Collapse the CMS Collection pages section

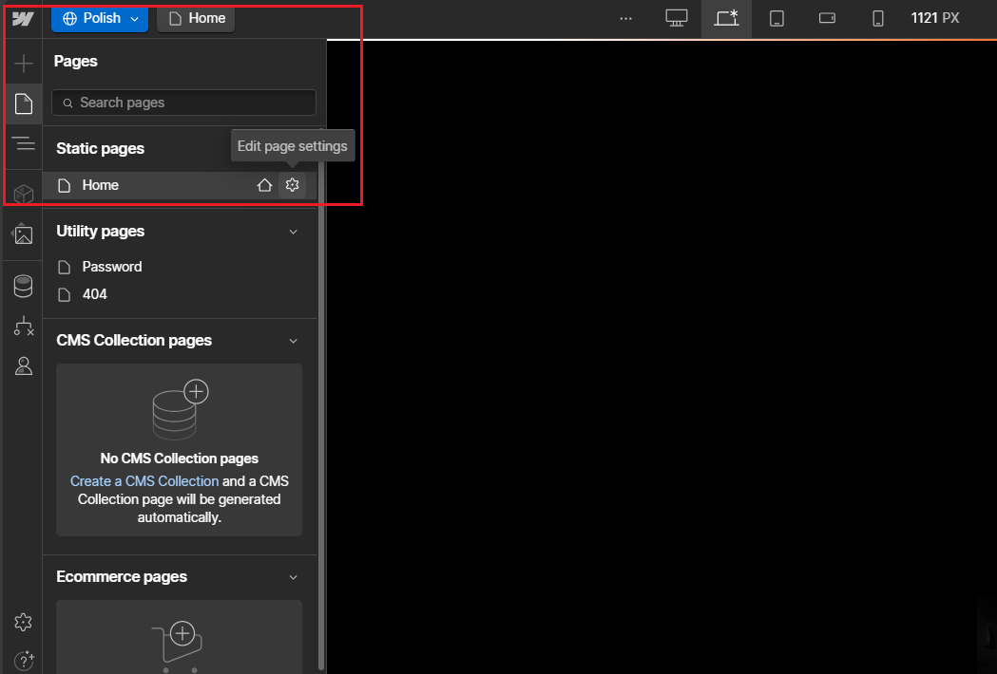coord(293,341)
